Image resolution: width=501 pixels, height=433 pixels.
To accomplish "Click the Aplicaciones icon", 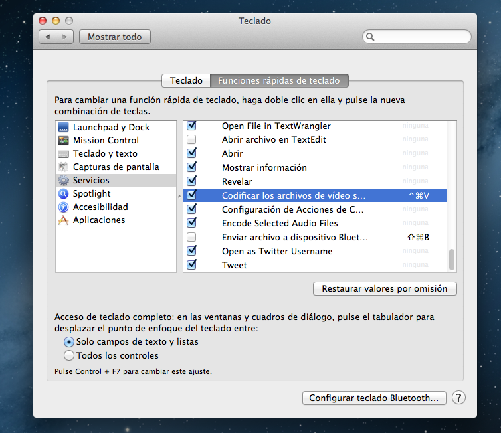I will (x=64, y=220).
